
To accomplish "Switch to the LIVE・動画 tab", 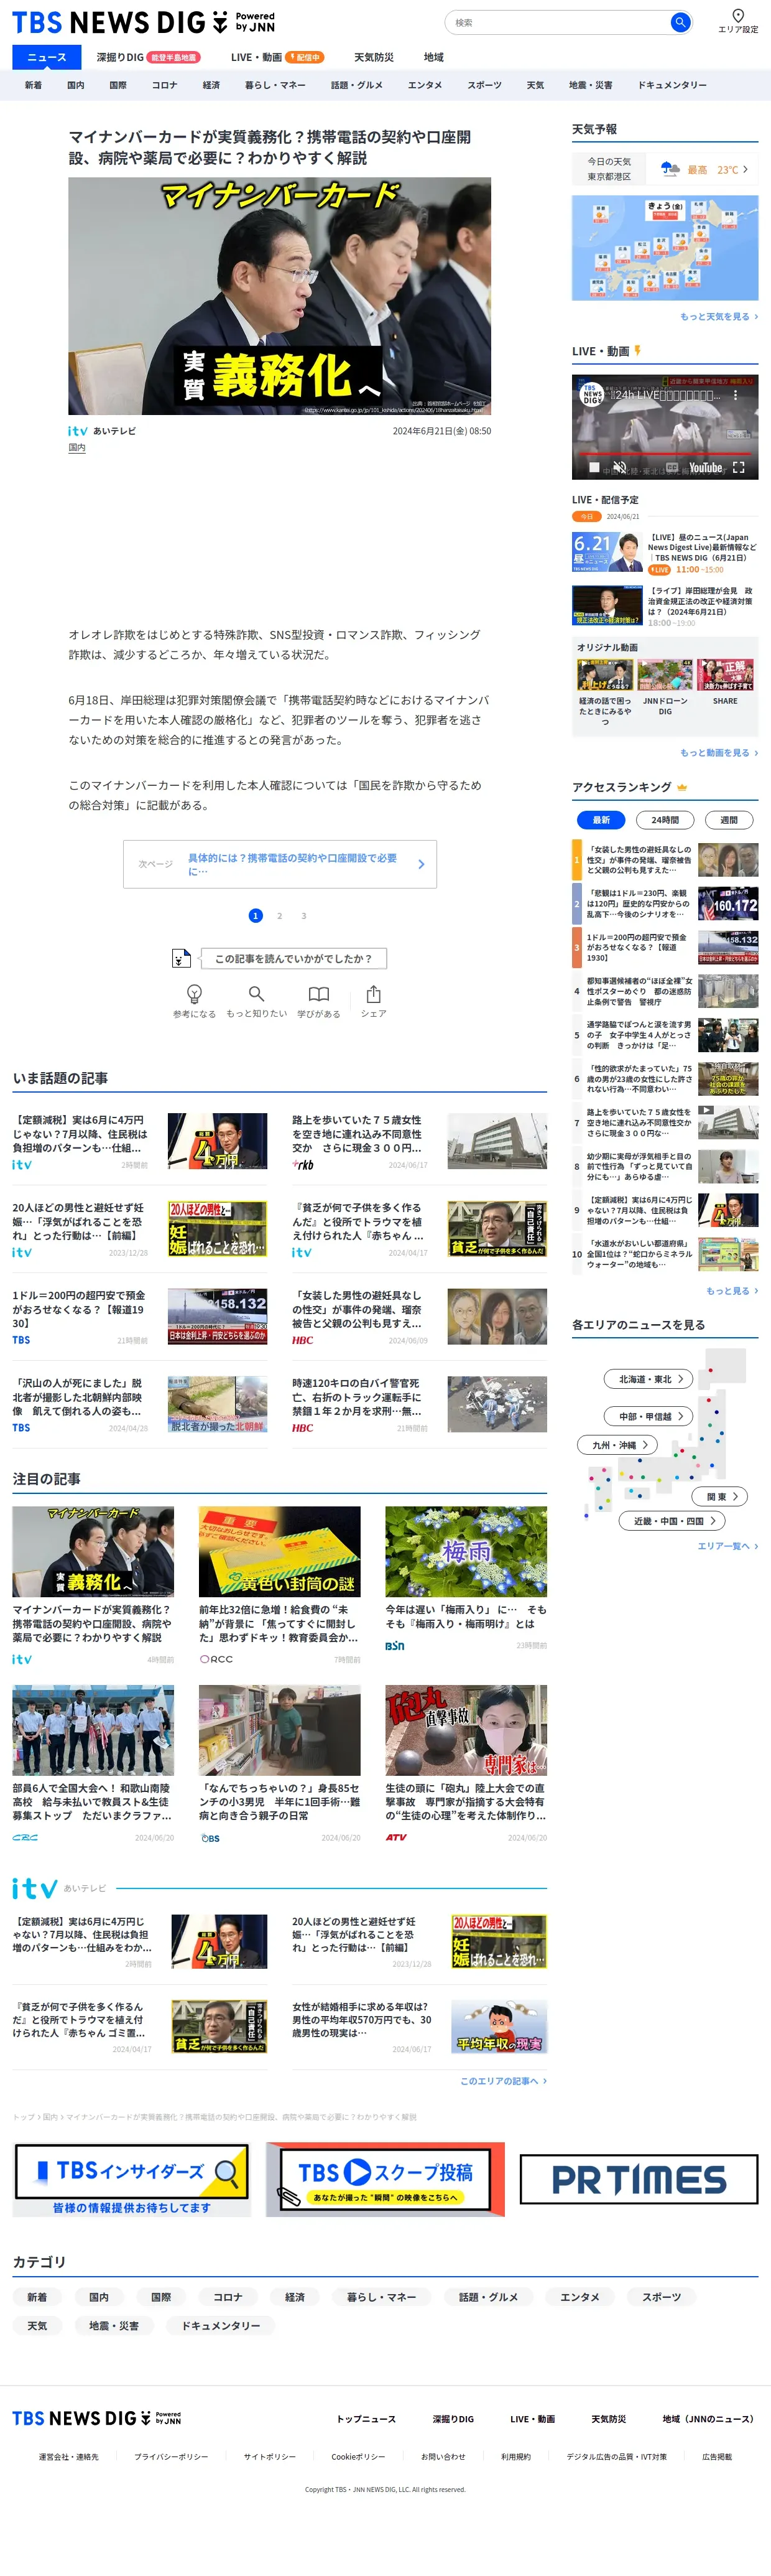I will click(x=277, y=57).
